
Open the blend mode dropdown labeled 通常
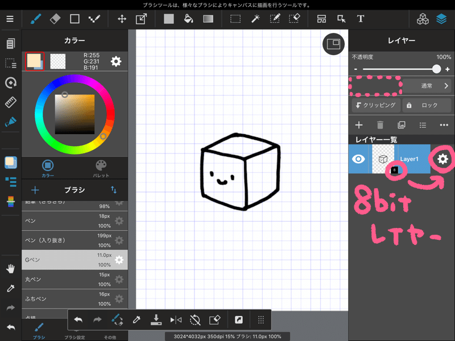coord(427,86)
